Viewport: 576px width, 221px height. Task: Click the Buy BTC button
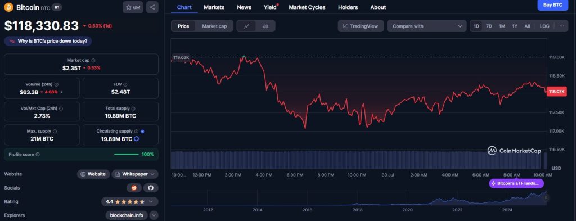[552, 4]
